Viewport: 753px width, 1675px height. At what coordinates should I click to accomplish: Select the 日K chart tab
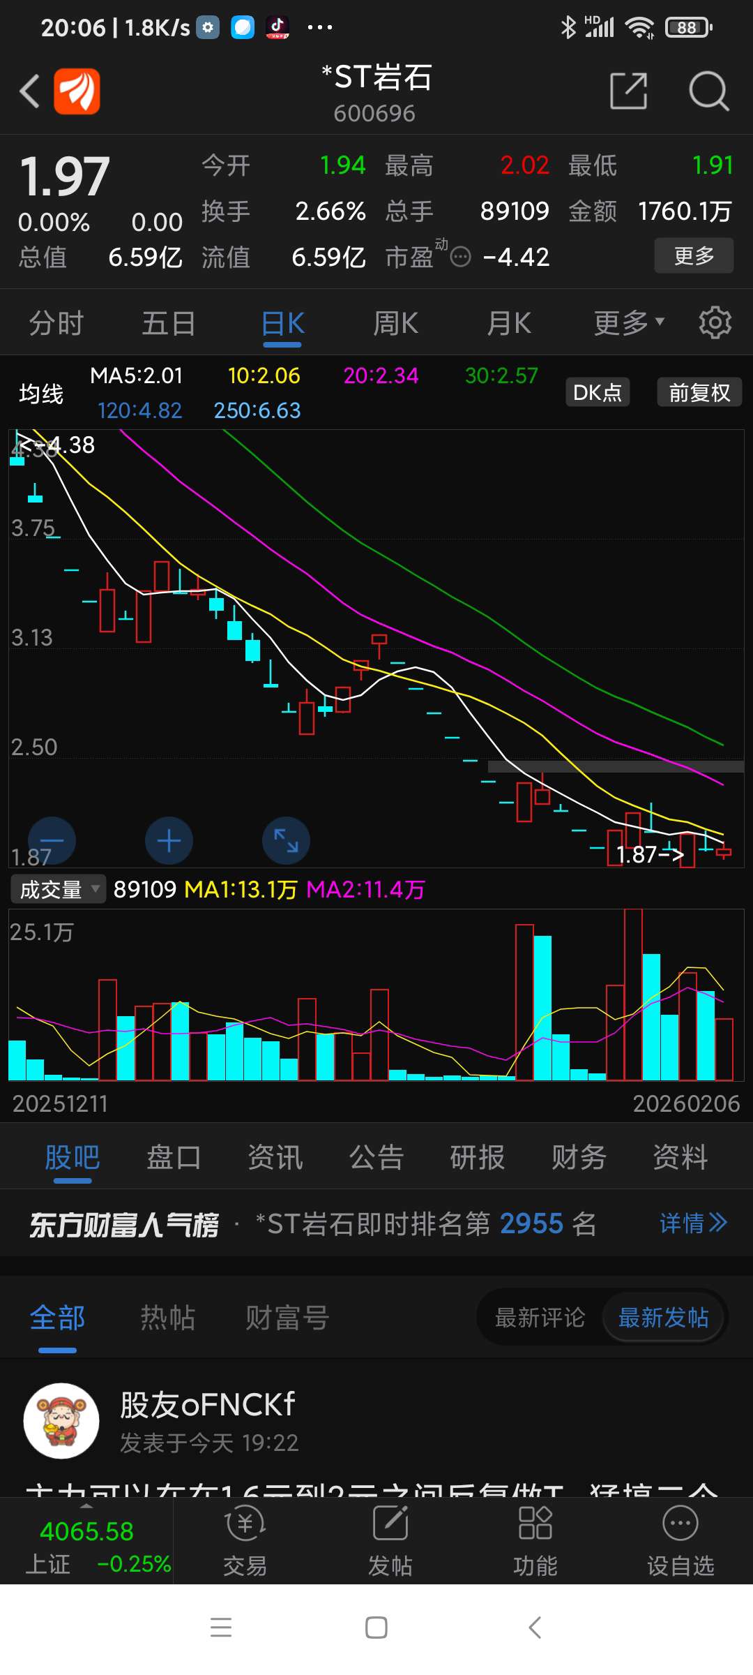[282, 323]
